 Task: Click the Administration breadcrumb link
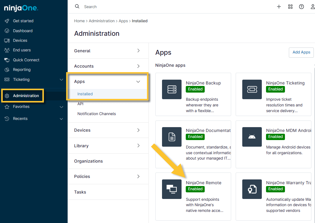click(102, 21)
